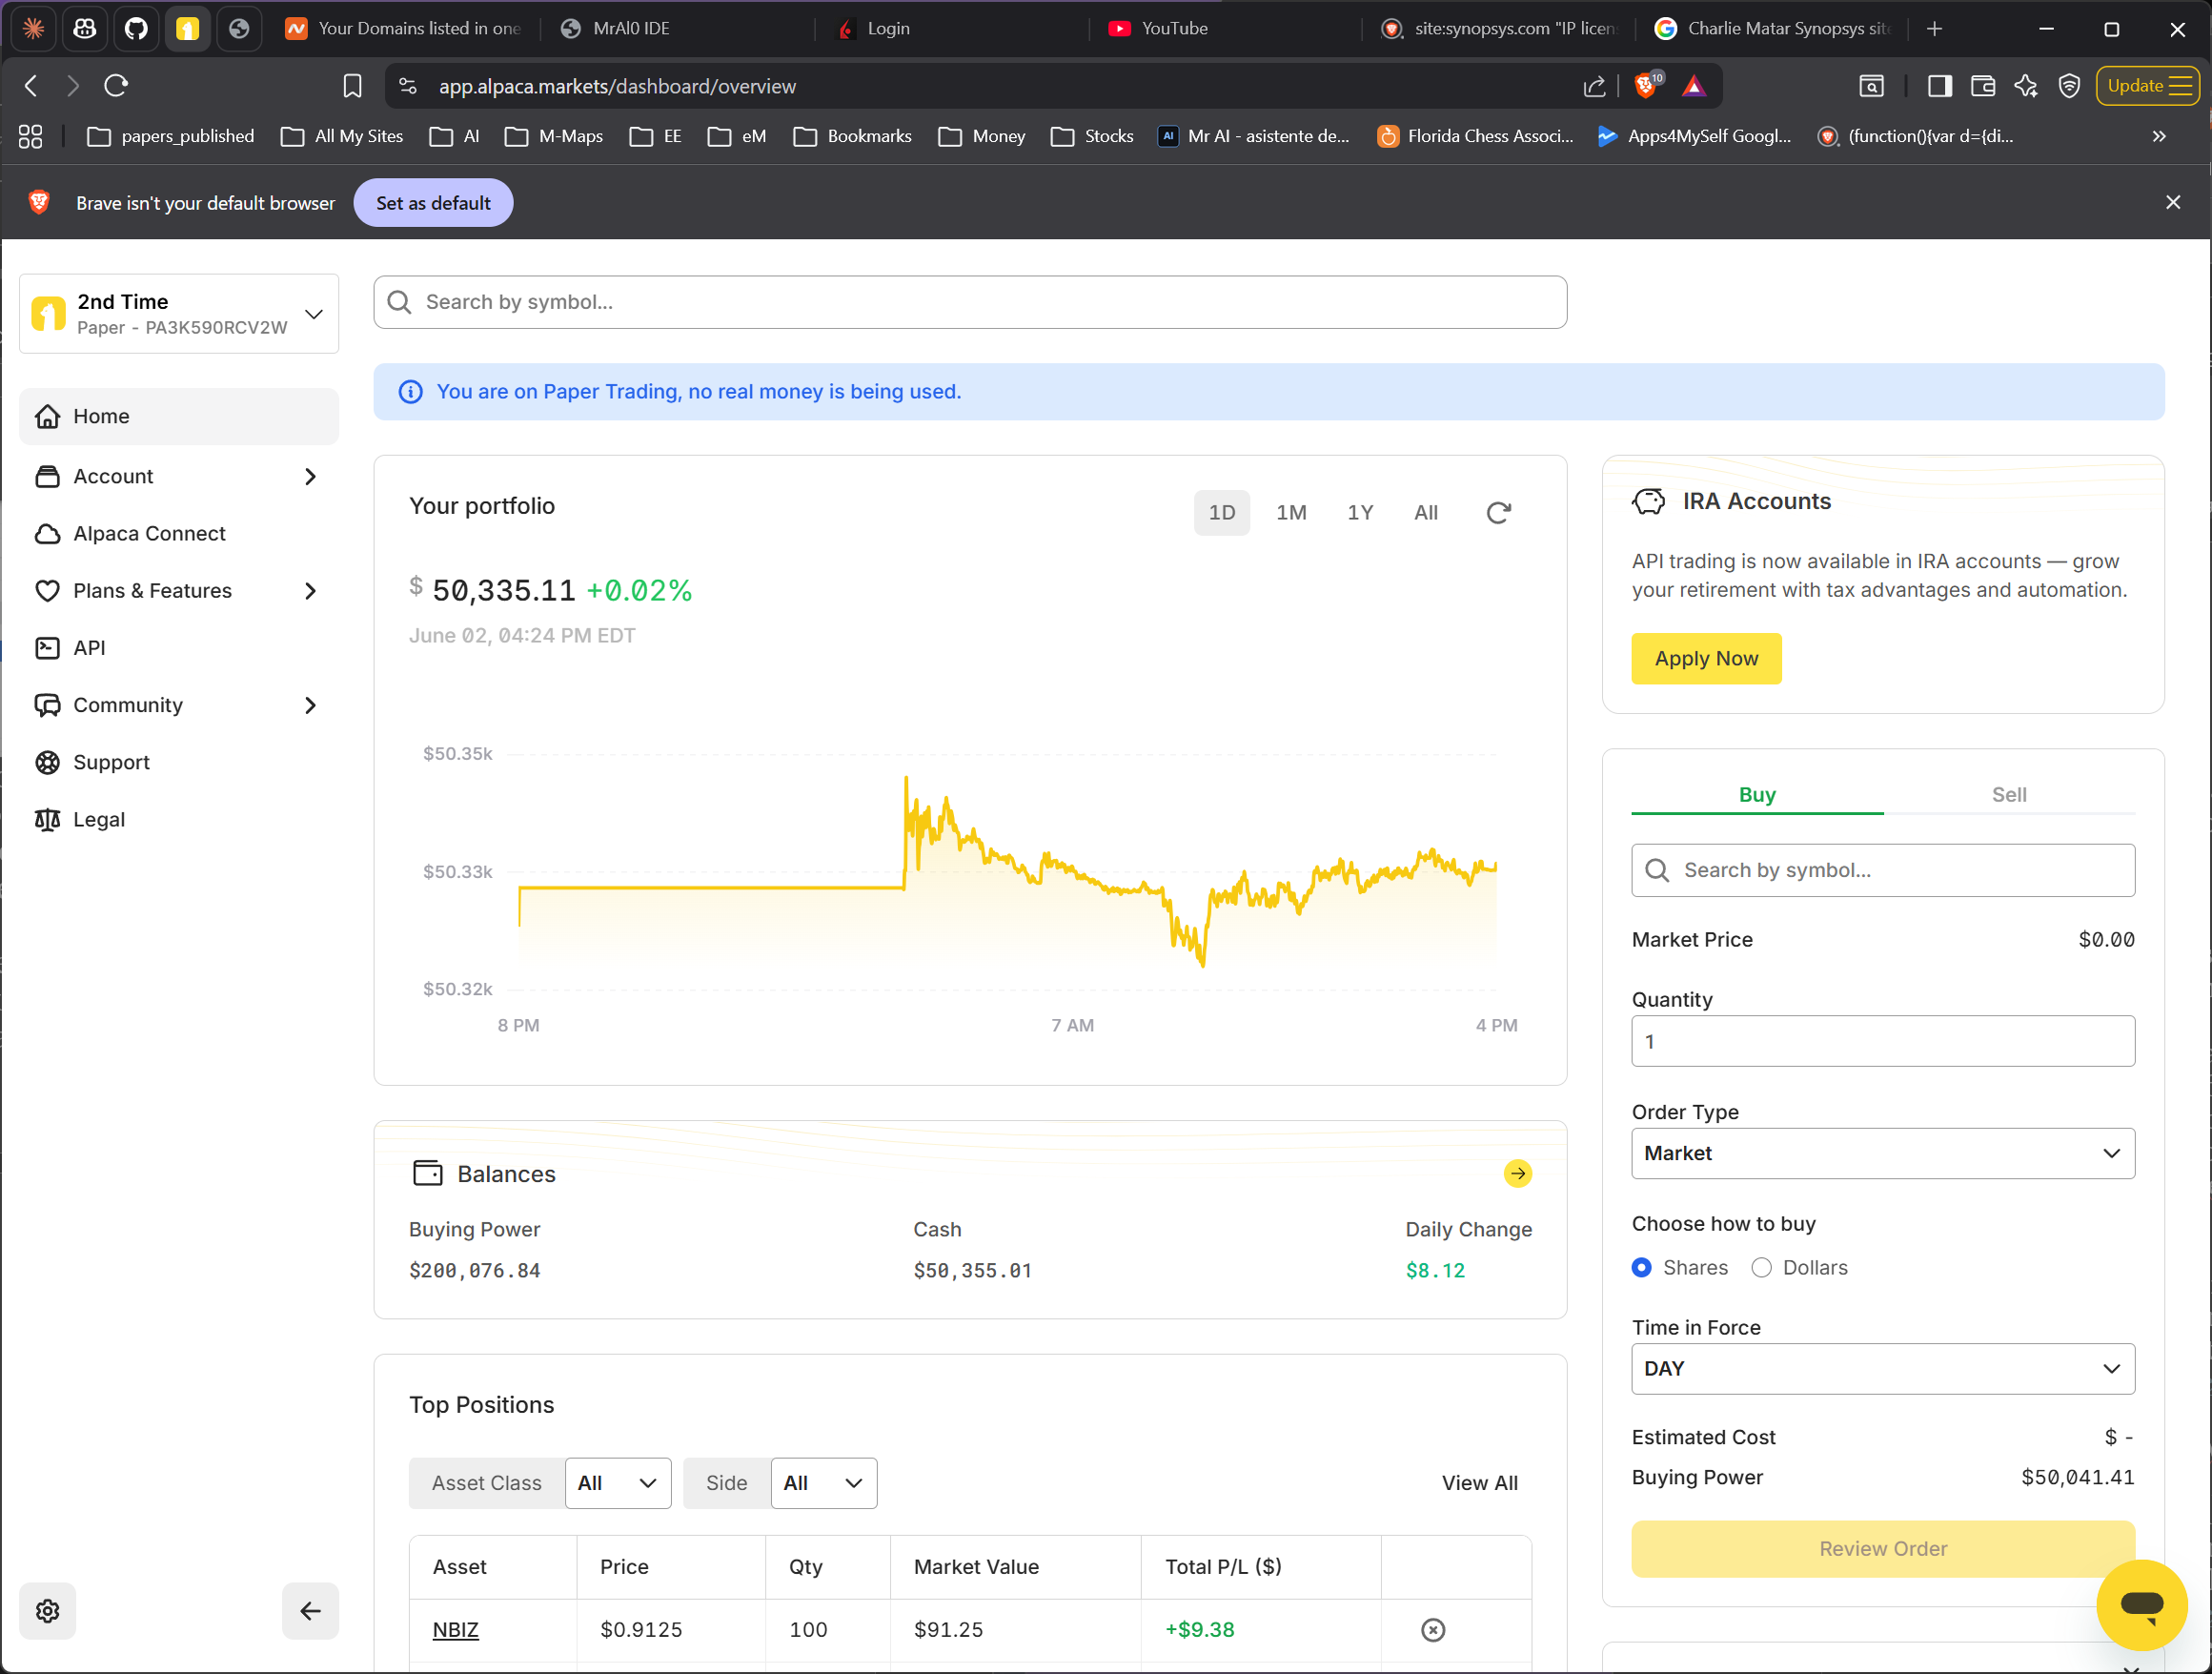
Task: Click the Brave Shields icon in address bar
Action: tap(1647, 86)
